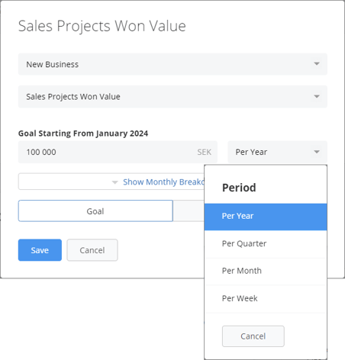Click the arrow icon on New Business field

(x=317, y=64)
